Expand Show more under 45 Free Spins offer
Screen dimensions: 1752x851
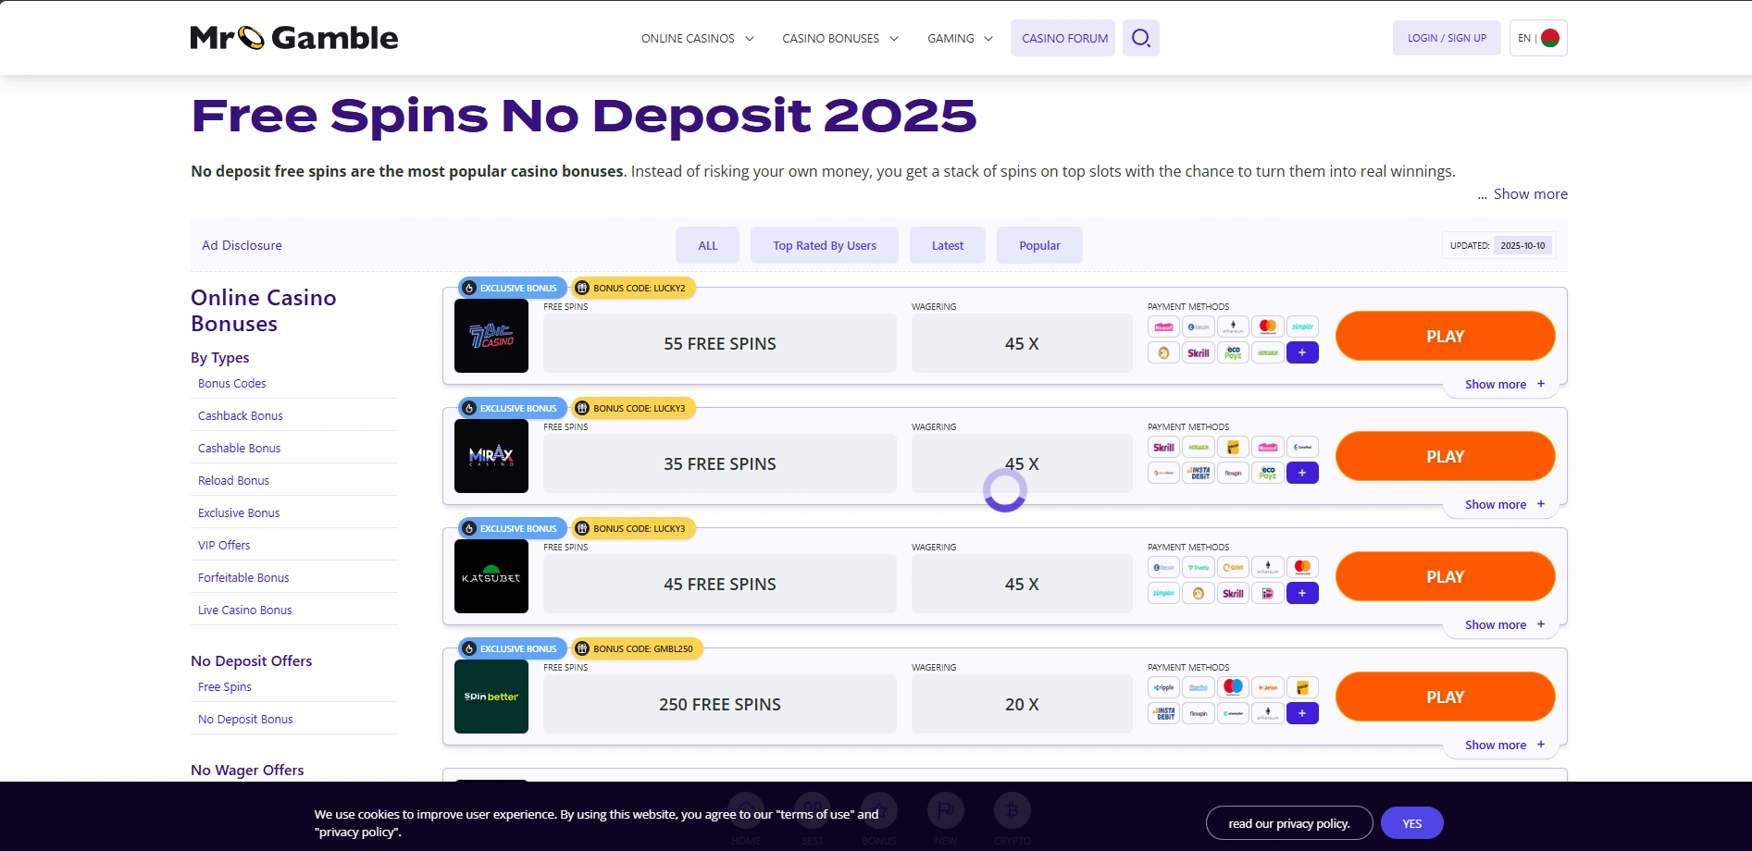1505,624
